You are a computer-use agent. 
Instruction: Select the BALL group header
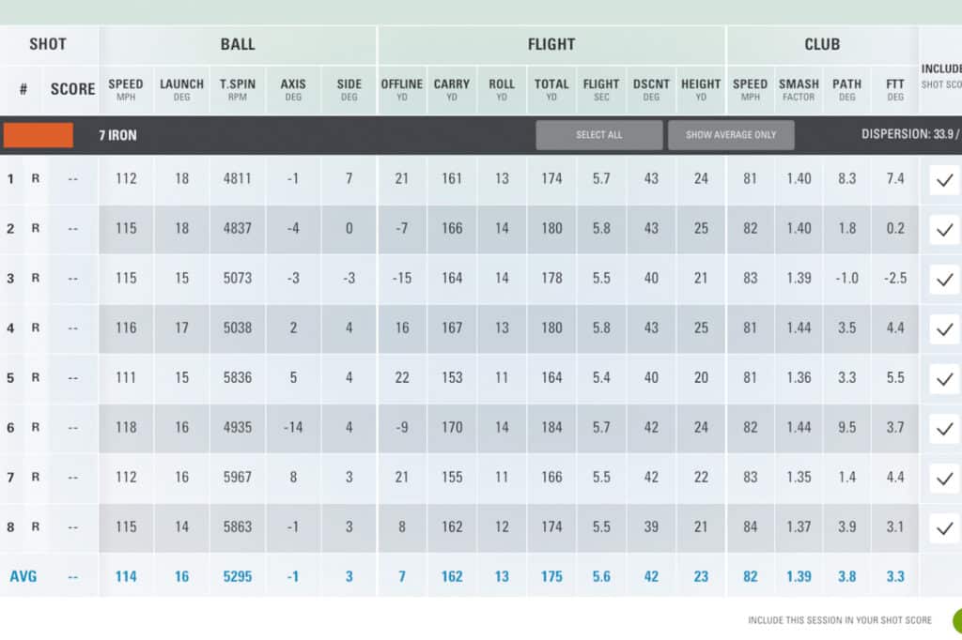pos(238,44)
